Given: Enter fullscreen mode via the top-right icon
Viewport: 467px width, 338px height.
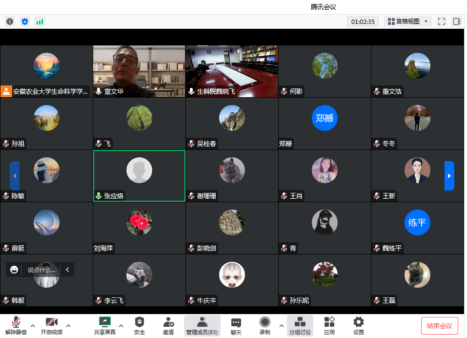Looking at the screenshot, I should pyautogui.click(x=442, y=21).
